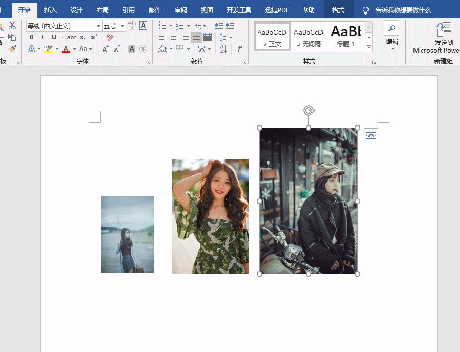Increase font size with Grow Font icon

click(105, 48)
